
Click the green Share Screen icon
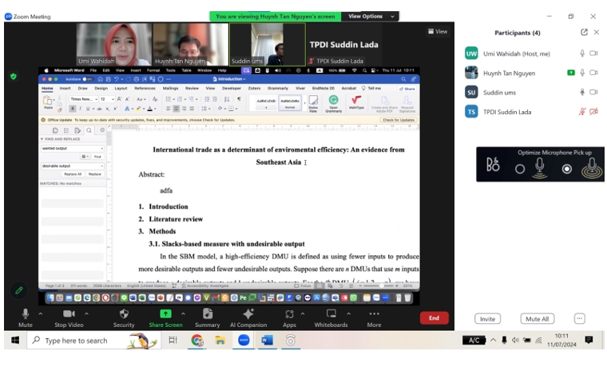click(165, 313)
